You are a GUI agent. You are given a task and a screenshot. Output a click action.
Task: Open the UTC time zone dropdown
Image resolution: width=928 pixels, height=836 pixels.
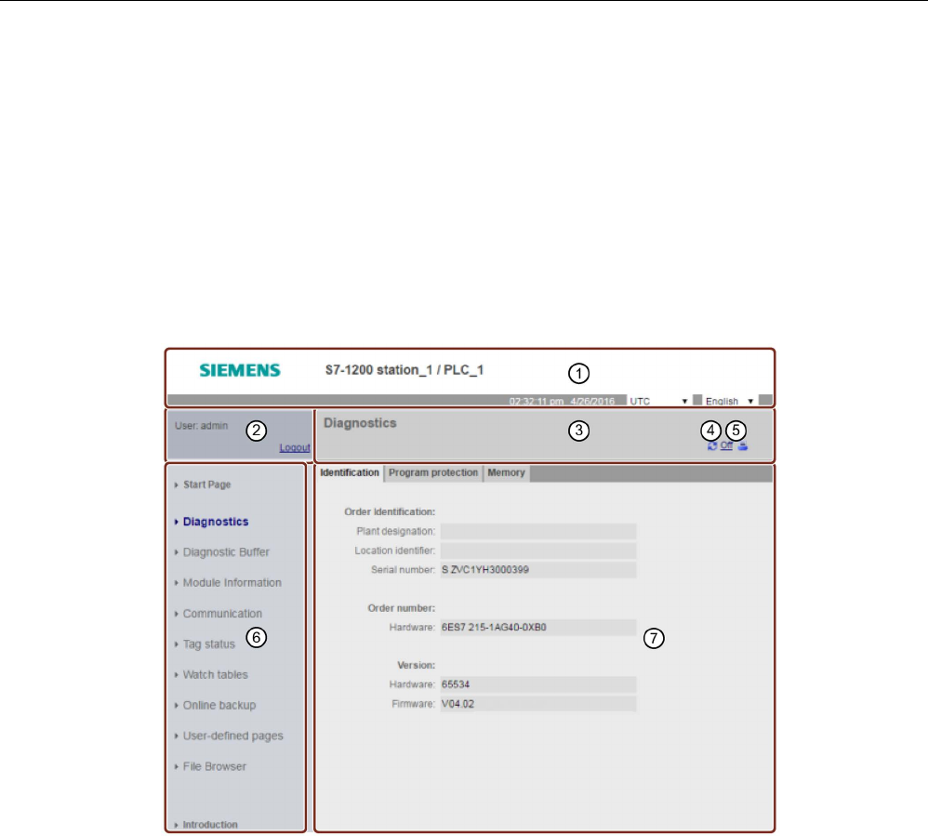point(658,401)
